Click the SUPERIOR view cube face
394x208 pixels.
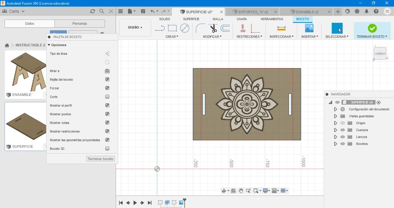380,54
